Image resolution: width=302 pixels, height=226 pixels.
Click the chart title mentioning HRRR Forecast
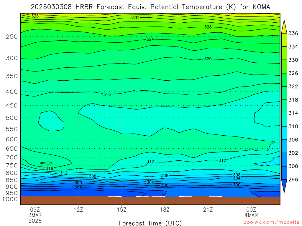[150, 7]
